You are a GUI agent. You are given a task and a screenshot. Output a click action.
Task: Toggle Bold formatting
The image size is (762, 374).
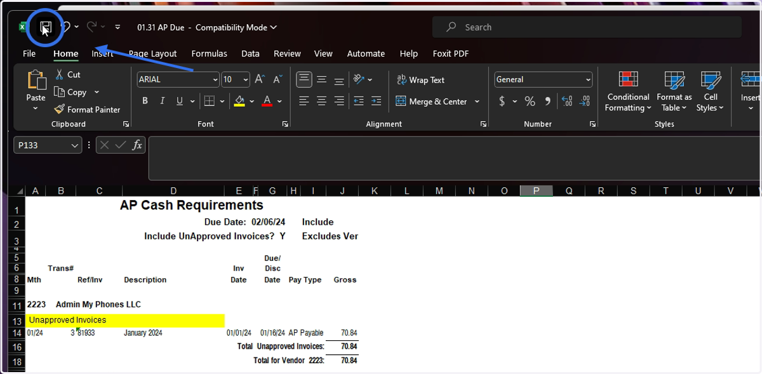pos(145,101)
